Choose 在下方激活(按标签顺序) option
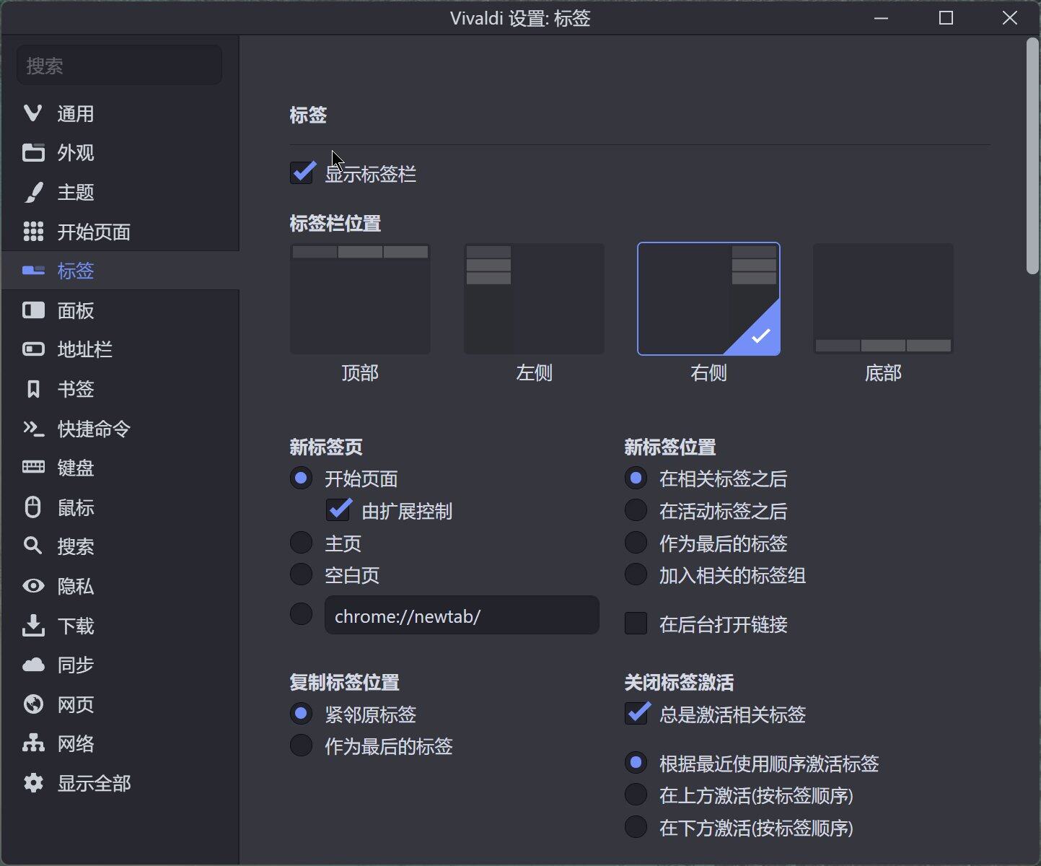The height and width of the screenshot is (866, 1041). tap(636, 827)
